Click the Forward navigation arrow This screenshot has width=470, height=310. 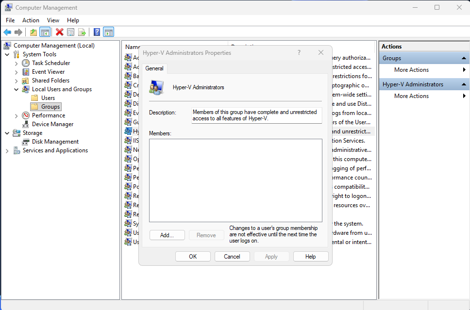(19, 32)
